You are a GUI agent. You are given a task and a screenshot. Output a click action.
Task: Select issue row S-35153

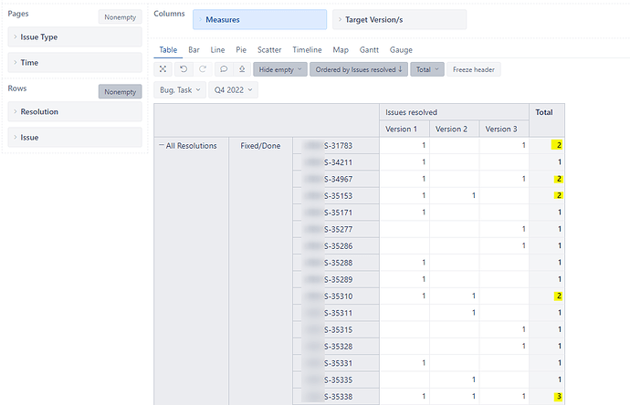[336, 196]
